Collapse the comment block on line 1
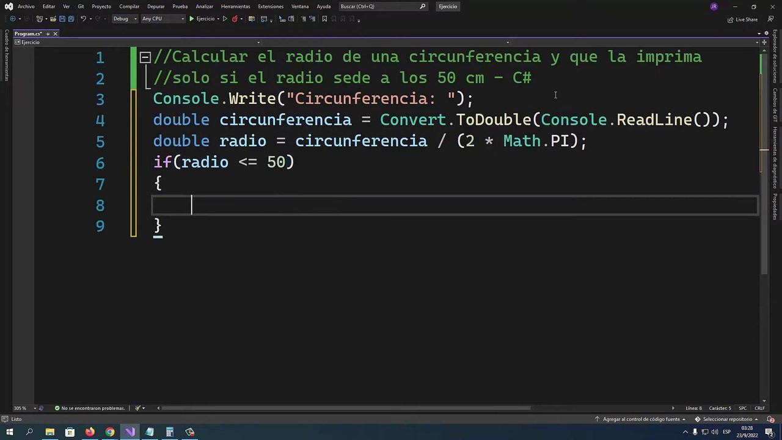The height and width of the screenshot is (440, 782). 145,57
